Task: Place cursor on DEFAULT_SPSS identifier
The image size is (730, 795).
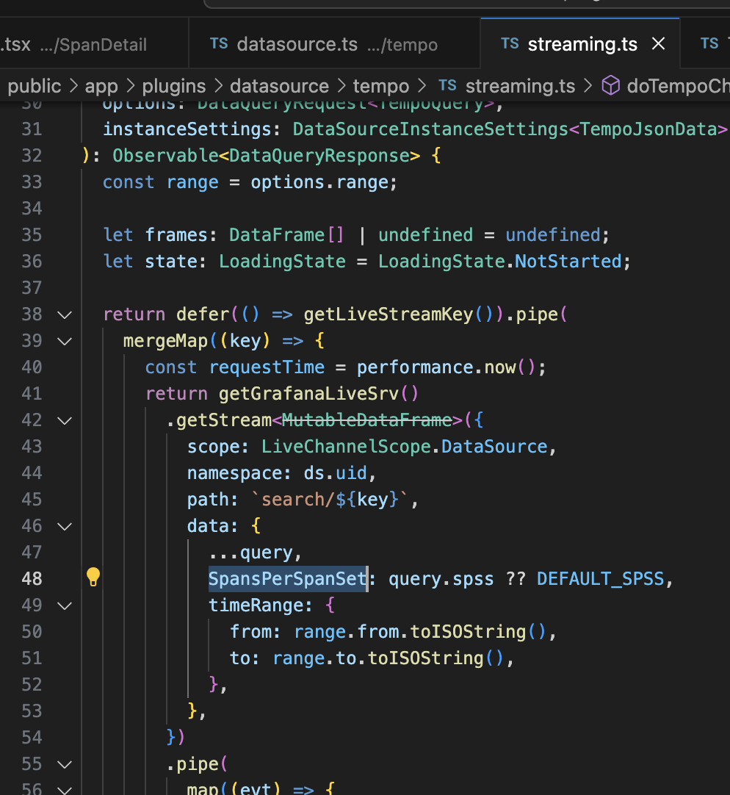Action: 602,578
